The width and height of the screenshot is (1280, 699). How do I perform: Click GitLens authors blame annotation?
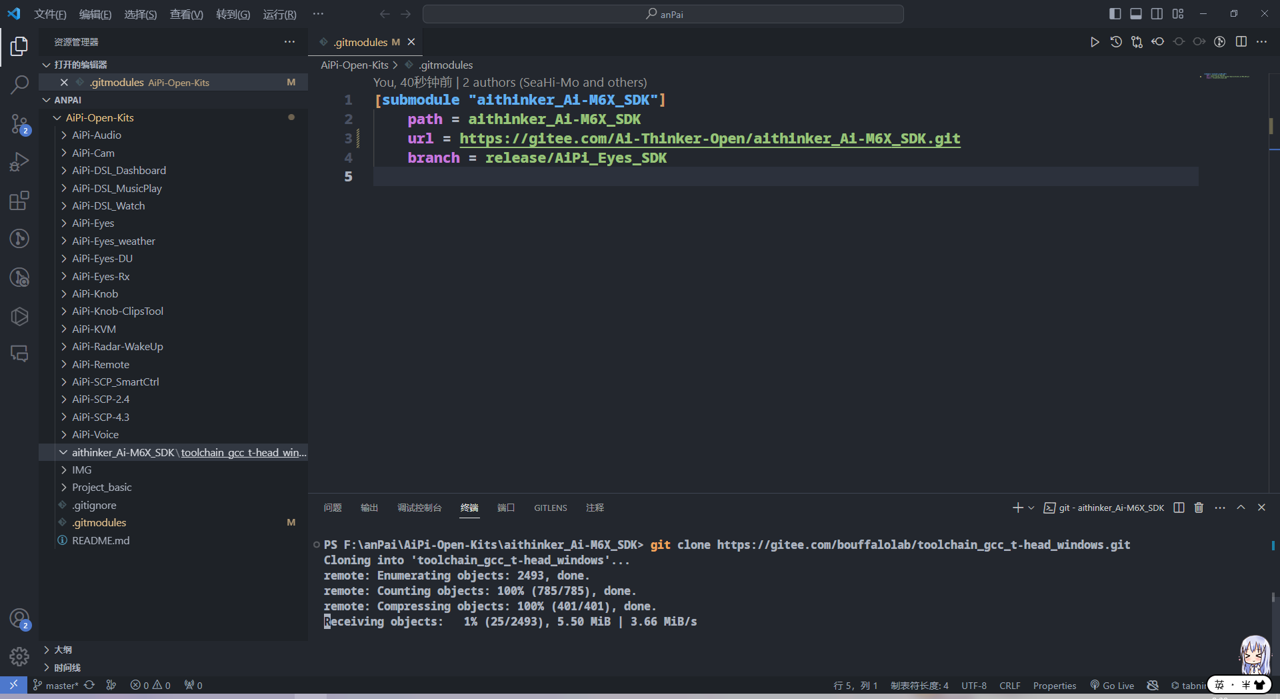[510, 82]
